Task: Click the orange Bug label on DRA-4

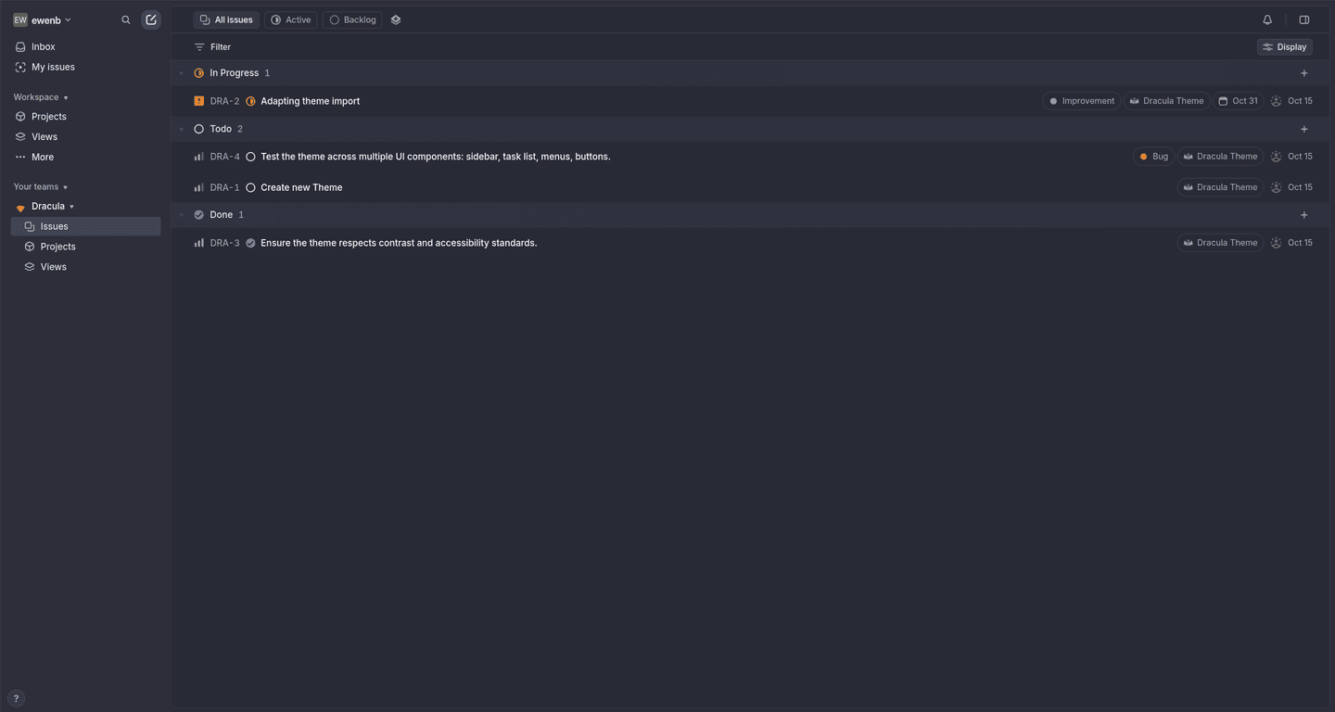Action: click(x=1153, y=157)
